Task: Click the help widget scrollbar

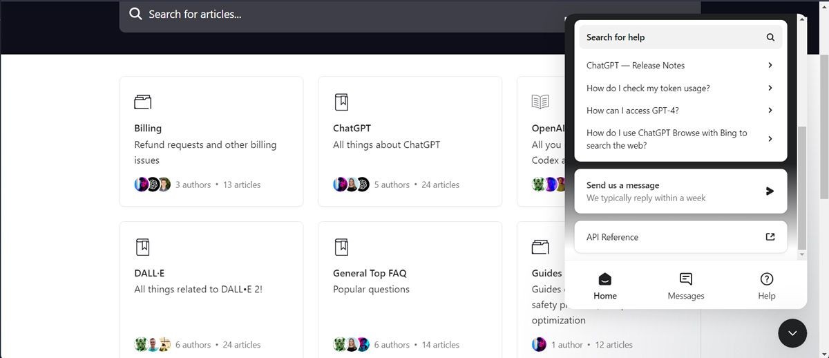Action: pos(801,188)
